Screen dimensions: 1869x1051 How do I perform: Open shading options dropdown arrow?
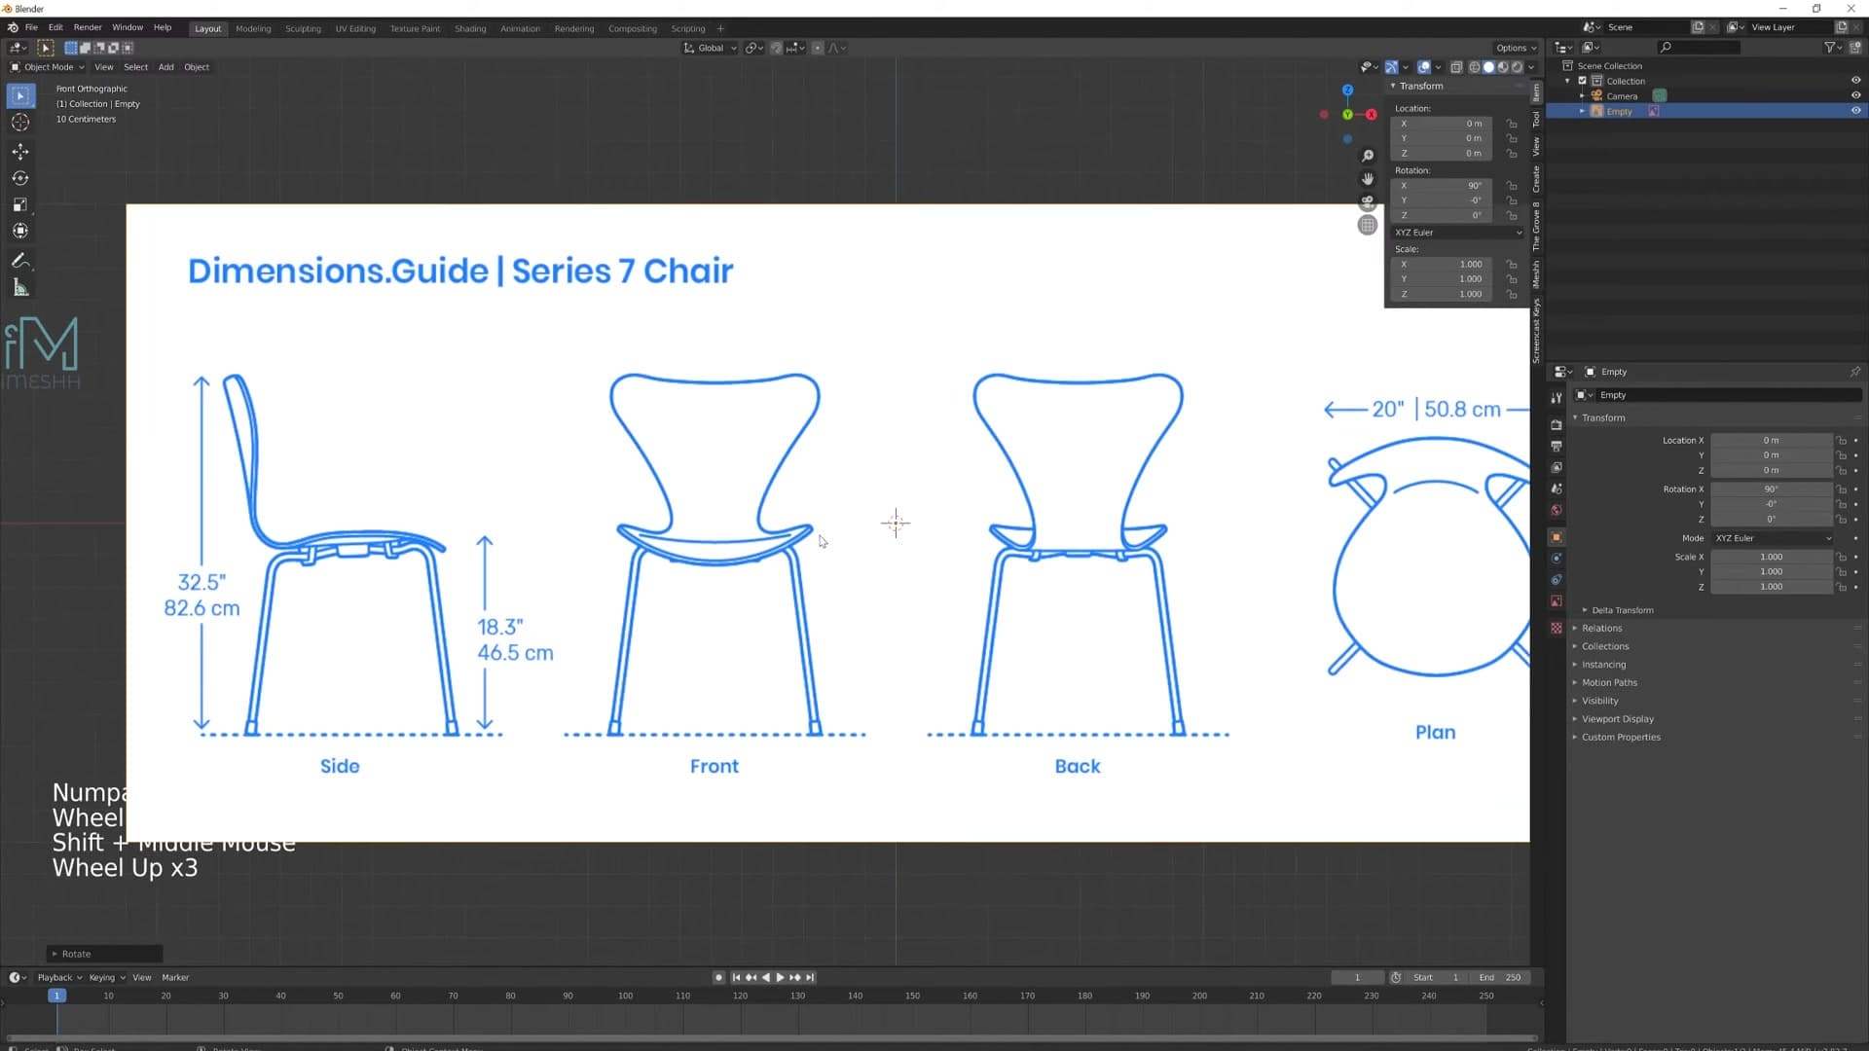point(1531,67)
